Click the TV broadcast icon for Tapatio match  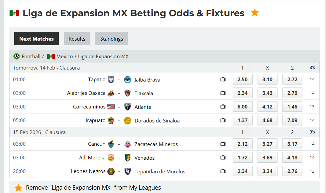(x=223, y=79)
